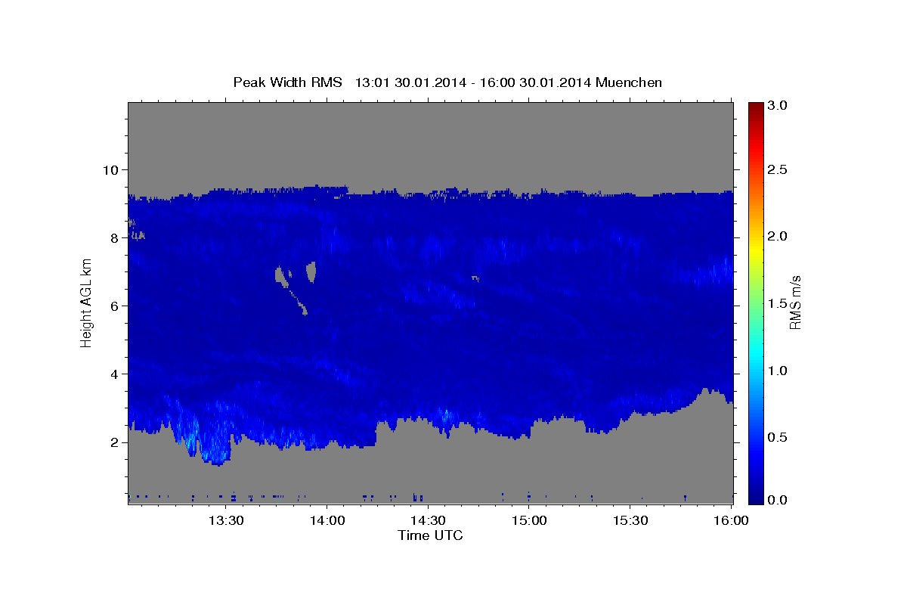907x605 pixels.
Task: Click the height tick label 10
Action: click(112, 169)
